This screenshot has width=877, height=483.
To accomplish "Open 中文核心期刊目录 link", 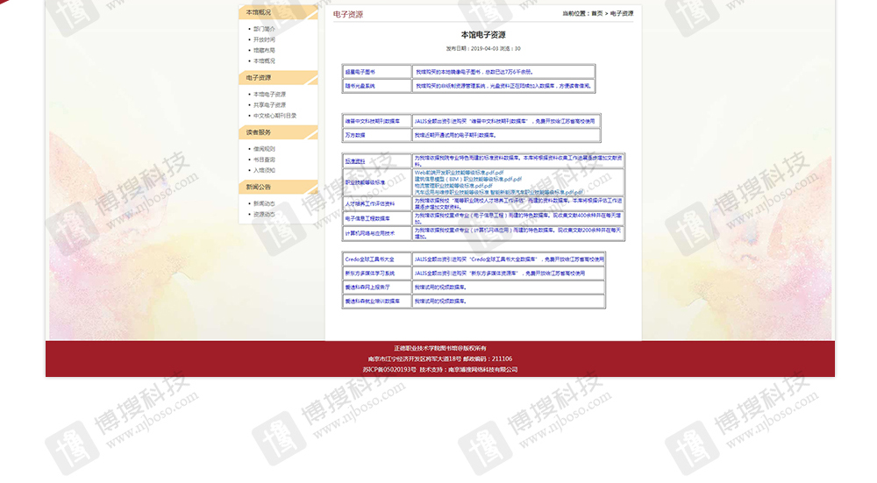I will [x=275, y=116].
